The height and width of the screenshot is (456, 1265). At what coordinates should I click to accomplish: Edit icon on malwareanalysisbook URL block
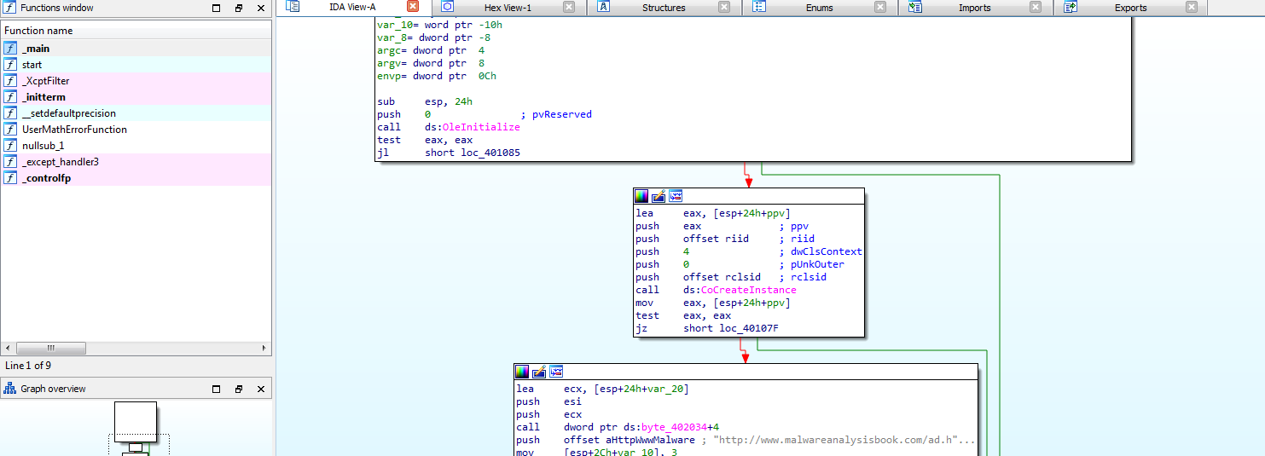pyautogui.click(x=539, y=372)
